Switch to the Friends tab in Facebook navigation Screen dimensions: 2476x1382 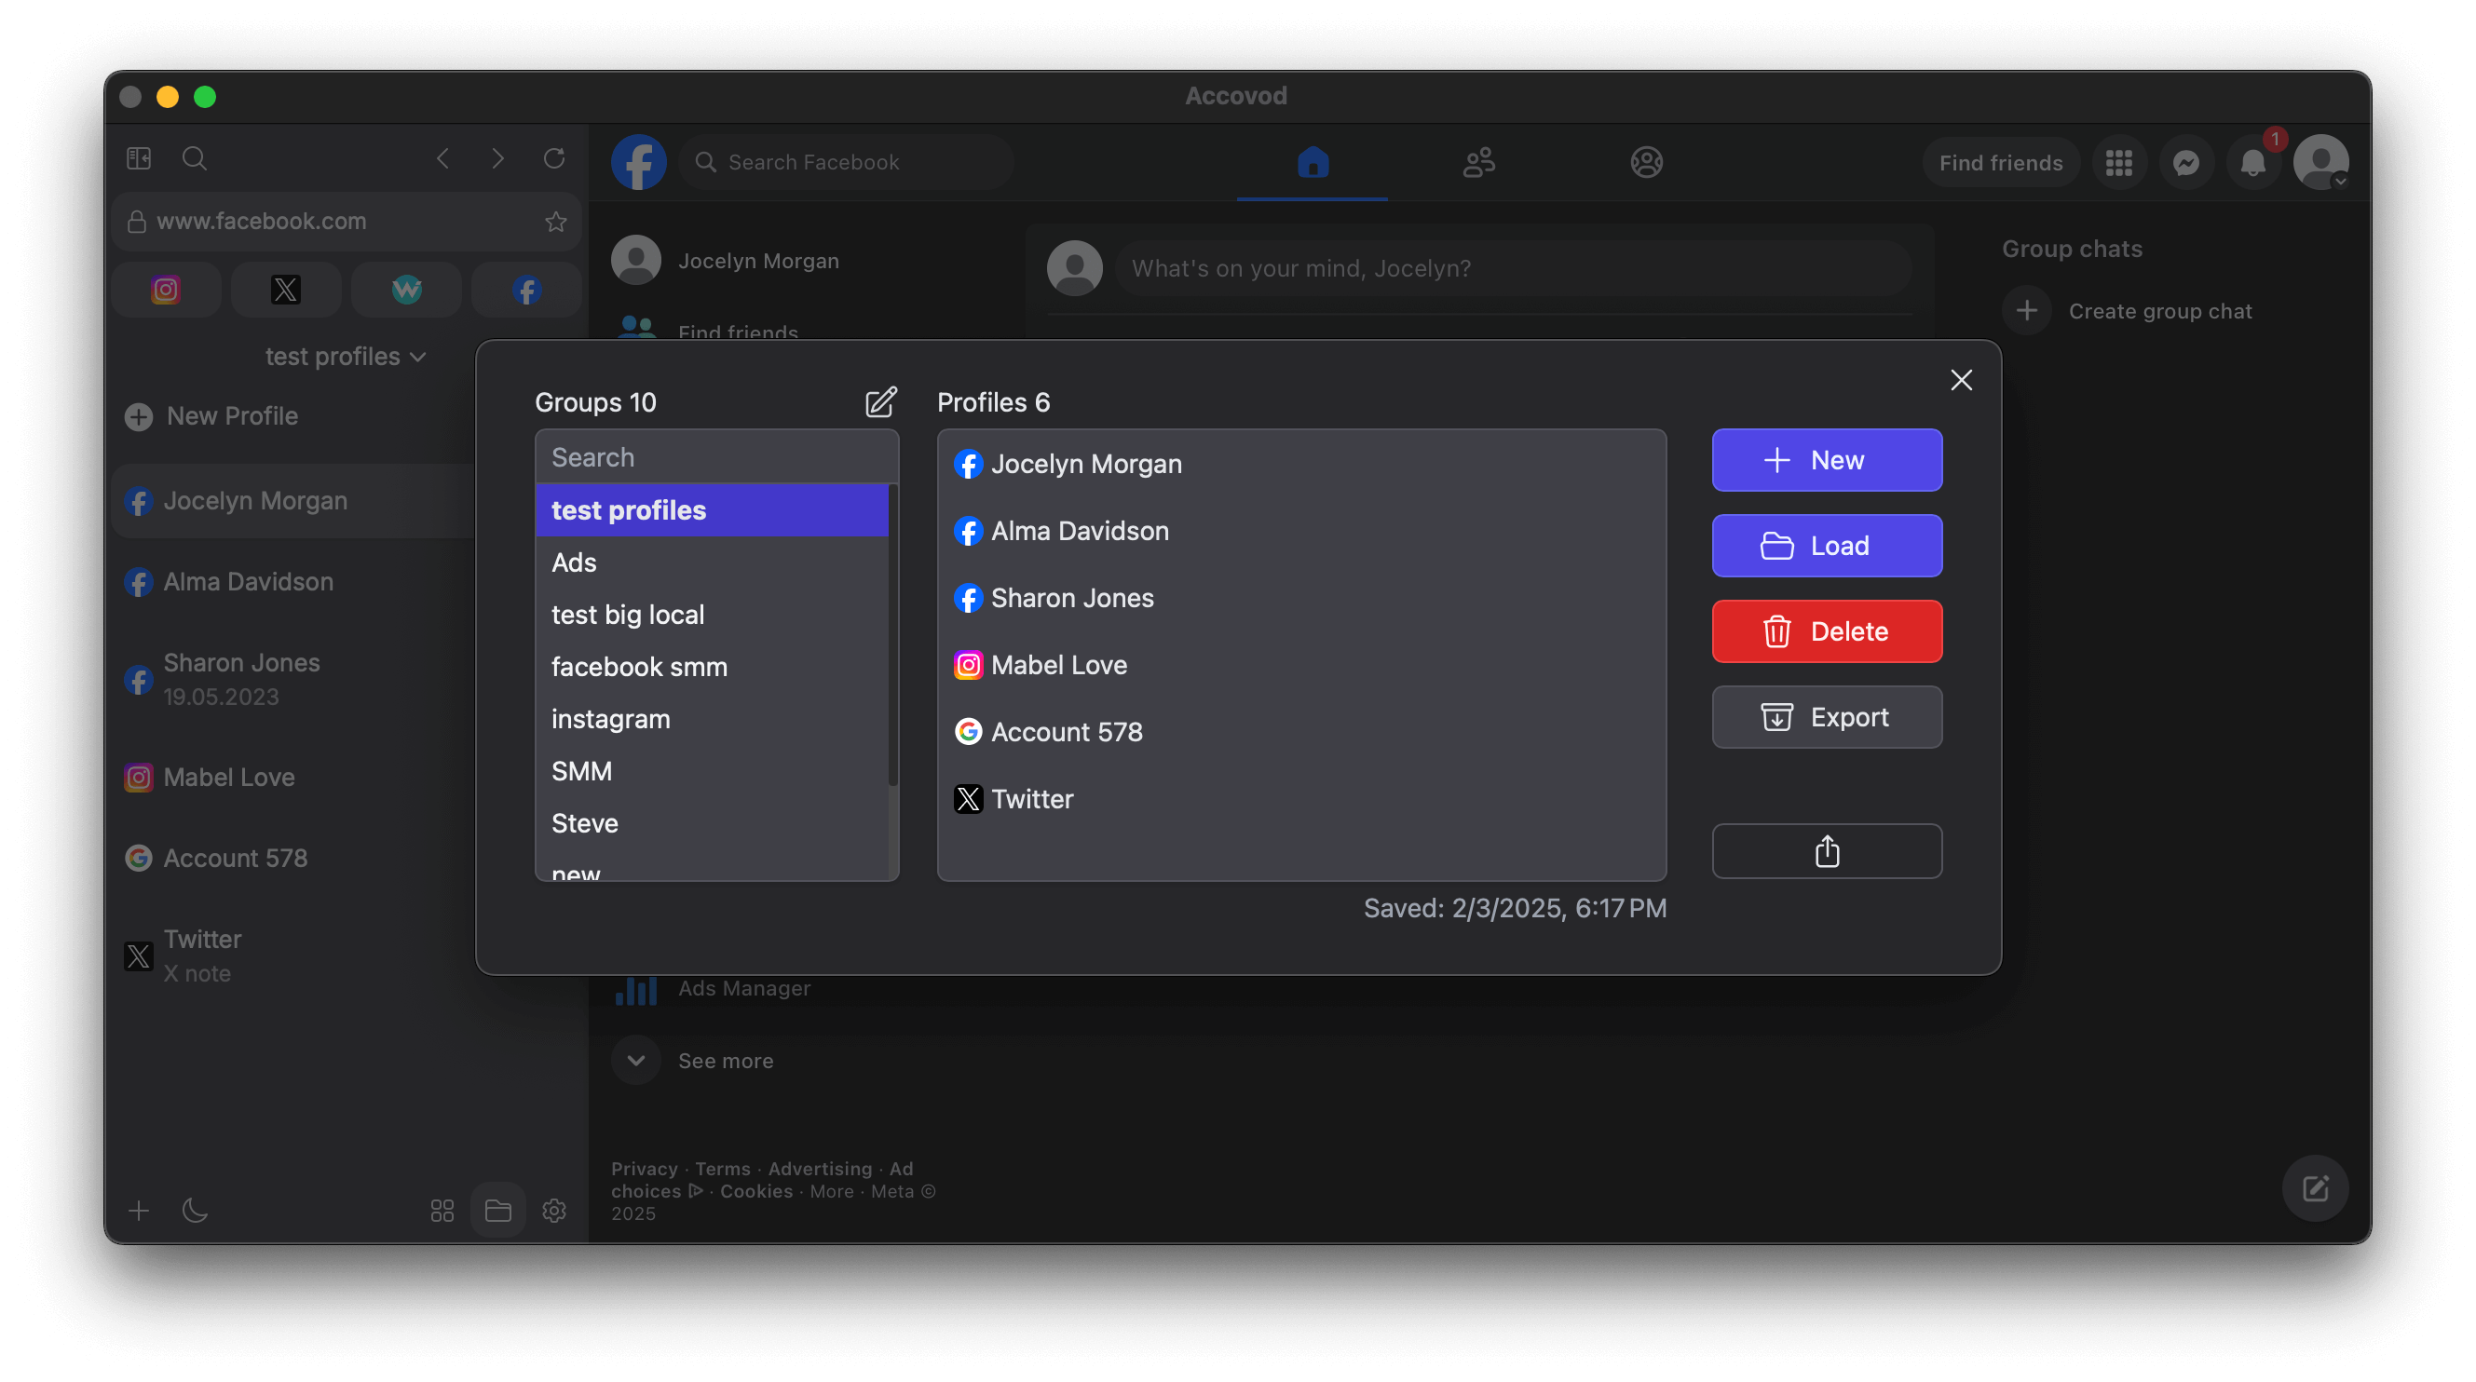(x=1479, y=163)
